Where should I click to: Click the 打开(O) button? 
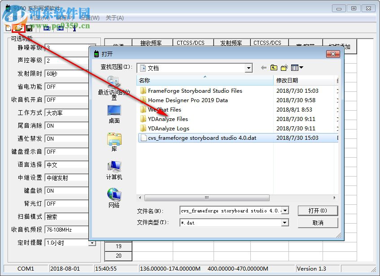tap(318, 211)
